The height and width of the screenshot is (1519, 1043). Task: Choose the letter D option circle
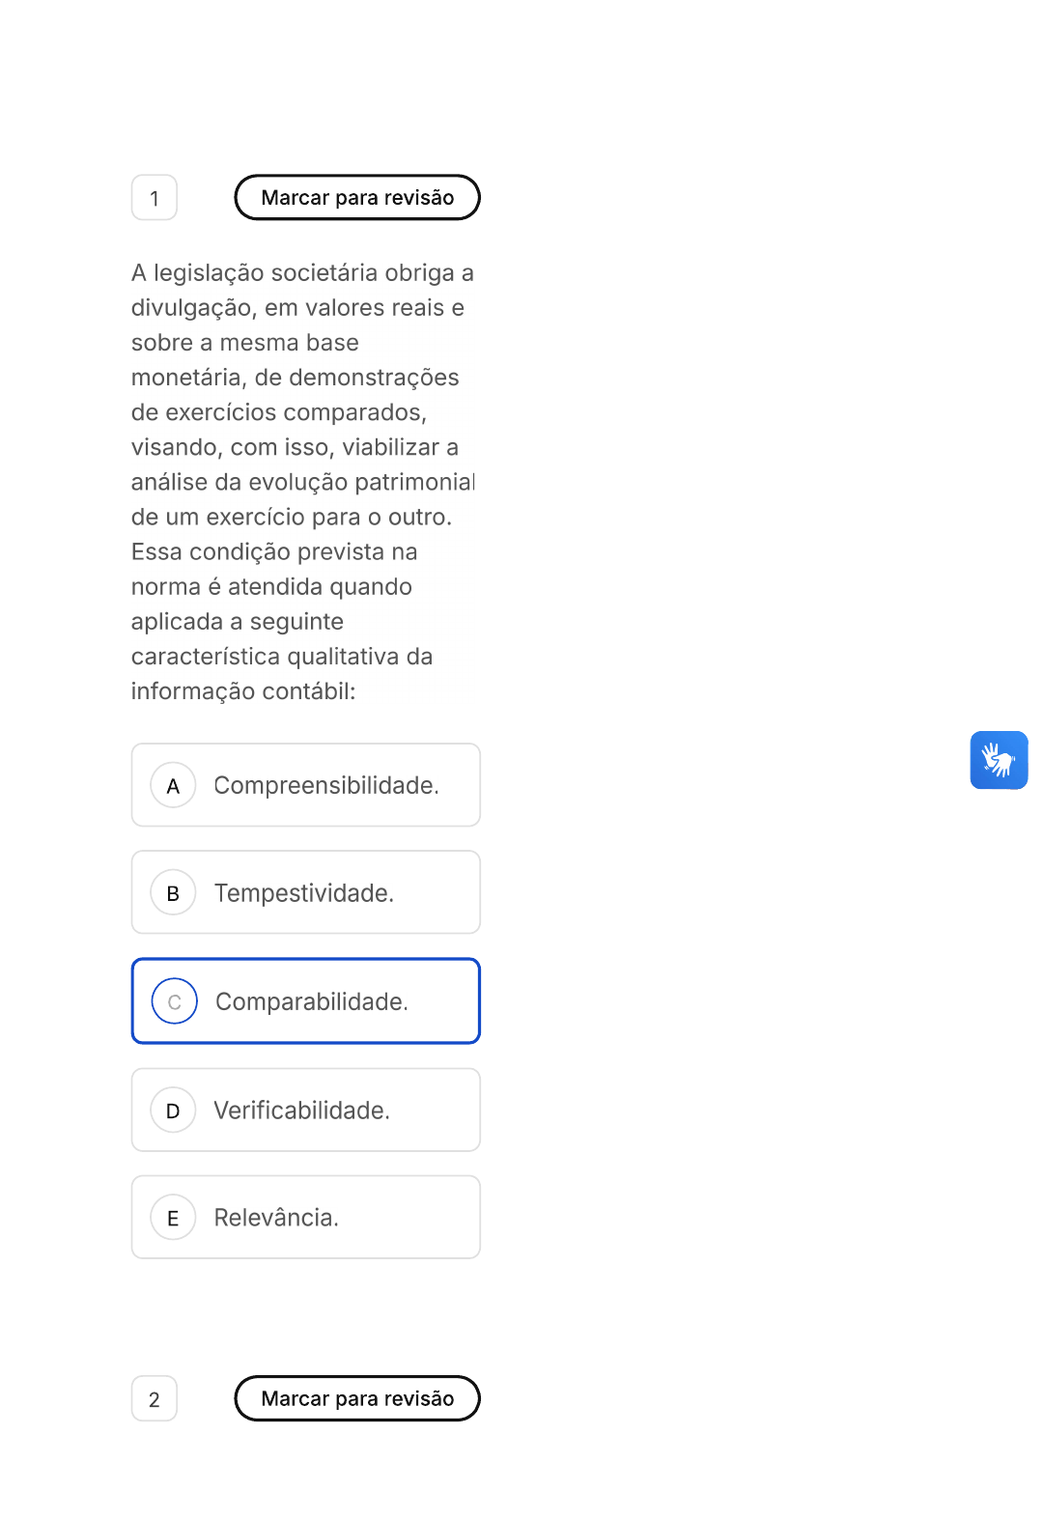click(174, 1111)
